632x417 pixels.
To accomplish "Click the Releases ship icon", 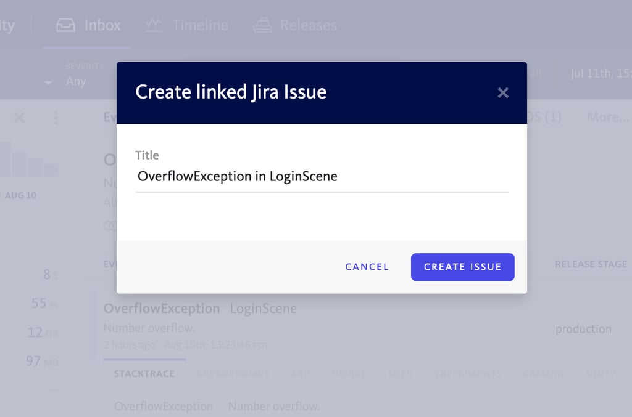I will click(262, 25).
